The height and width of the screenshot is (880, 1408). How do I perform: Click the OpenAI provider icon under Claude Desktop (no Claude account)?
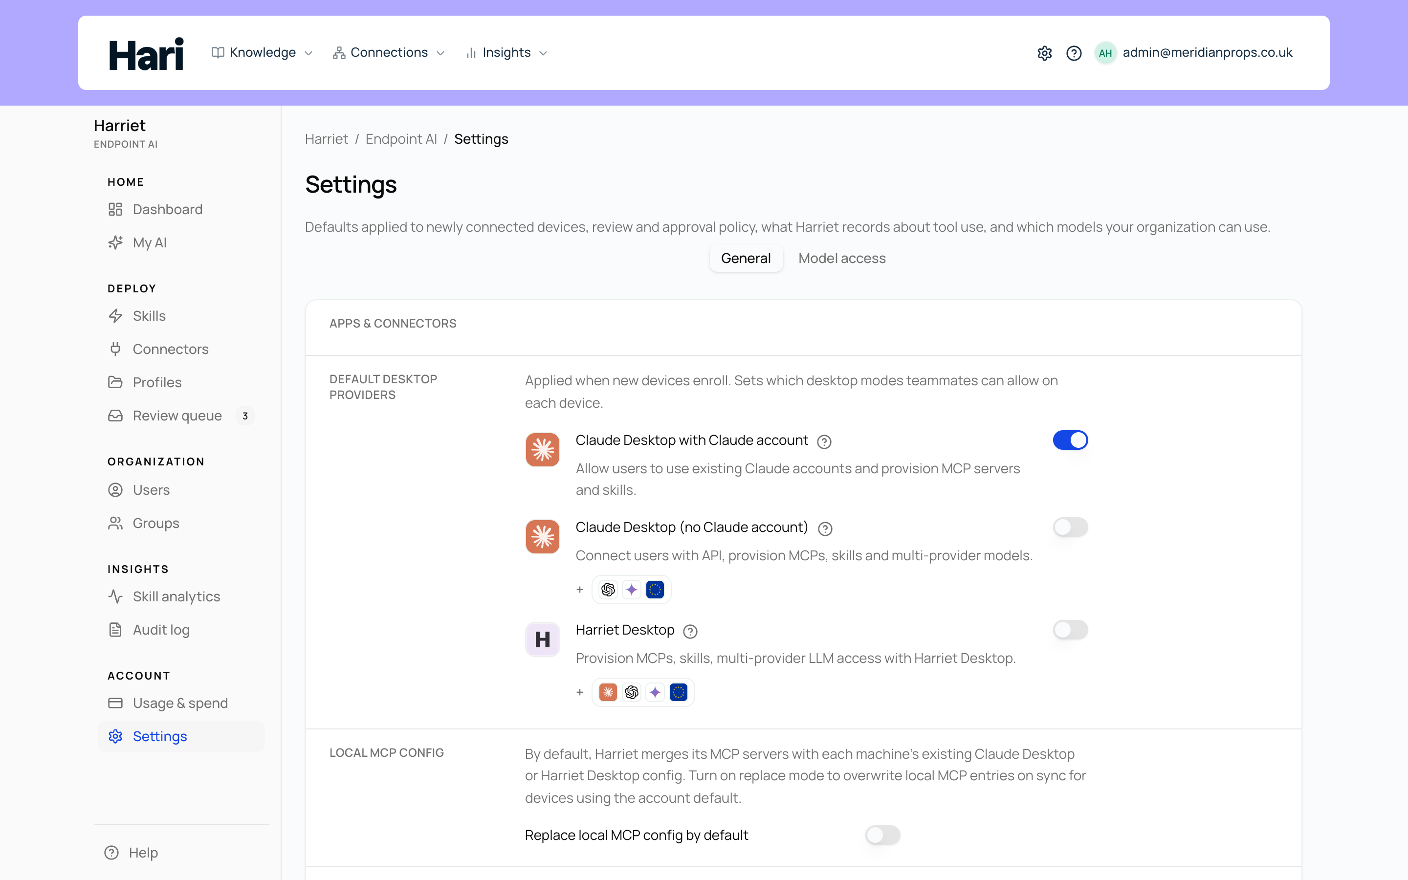[x=608, y=590]
